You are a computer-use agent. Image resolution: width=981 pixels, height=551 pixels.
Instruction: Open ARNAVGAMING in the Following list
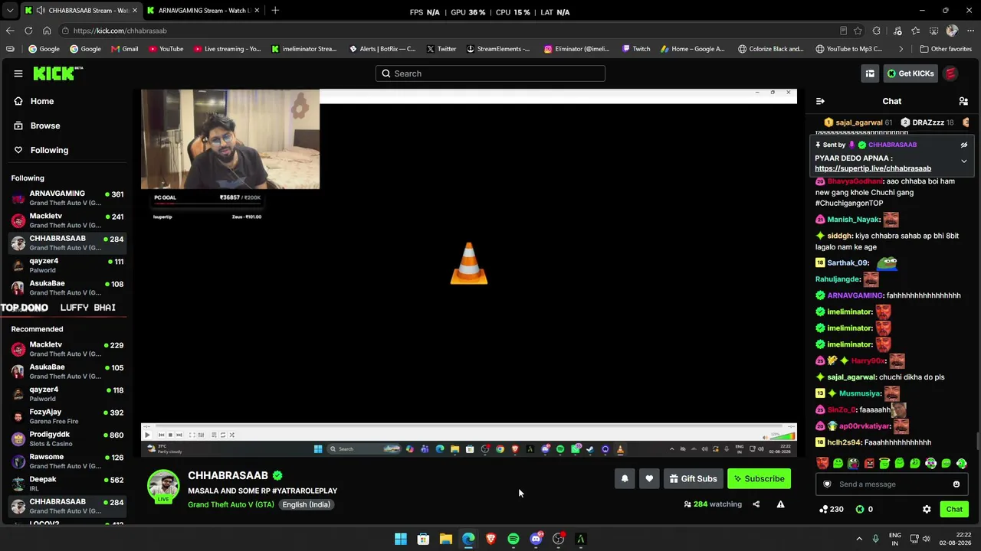tap(67, 198)
